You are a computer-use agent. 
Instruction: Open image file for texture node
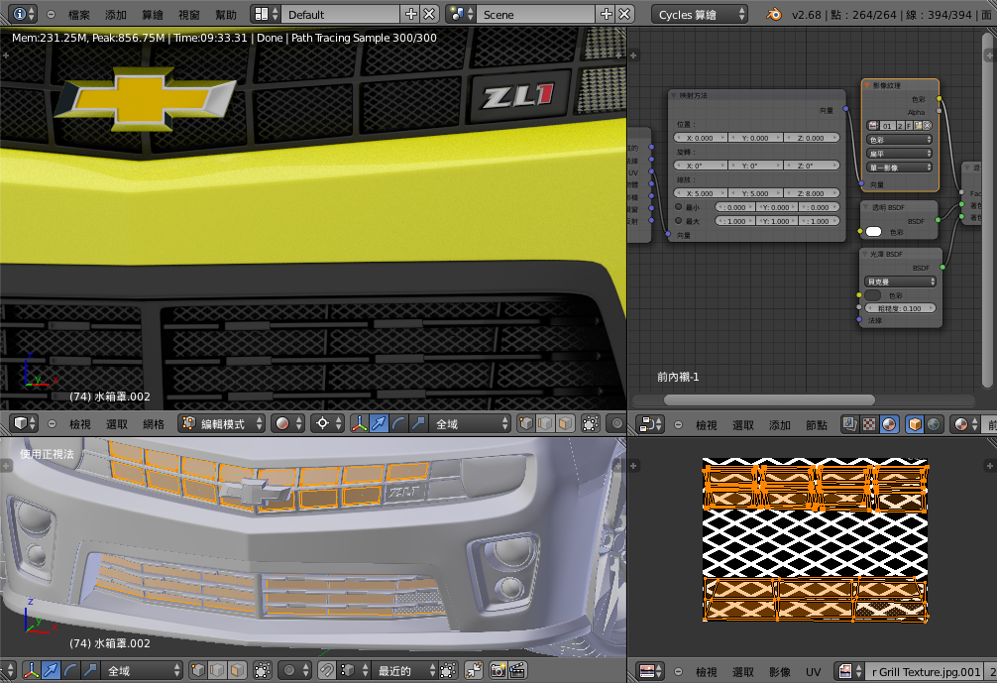pyautogui.click(x=919, y=125)
